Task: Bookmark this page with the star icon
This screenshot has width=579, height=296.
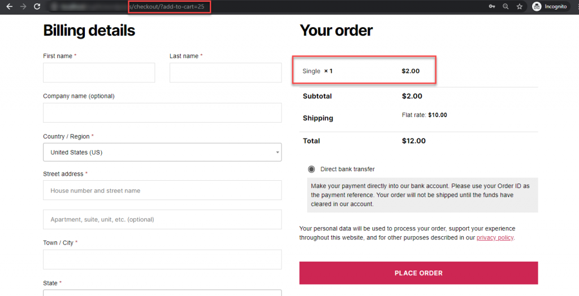Action: pyautogui.click(x=519, y=7)
